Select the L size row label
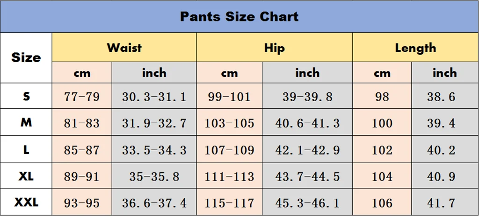Viewport: 479px width, 216px height. tap(26, 149)
